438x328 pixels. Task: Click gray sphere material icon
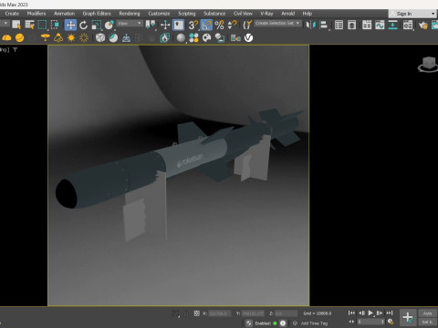coord(181,38)
